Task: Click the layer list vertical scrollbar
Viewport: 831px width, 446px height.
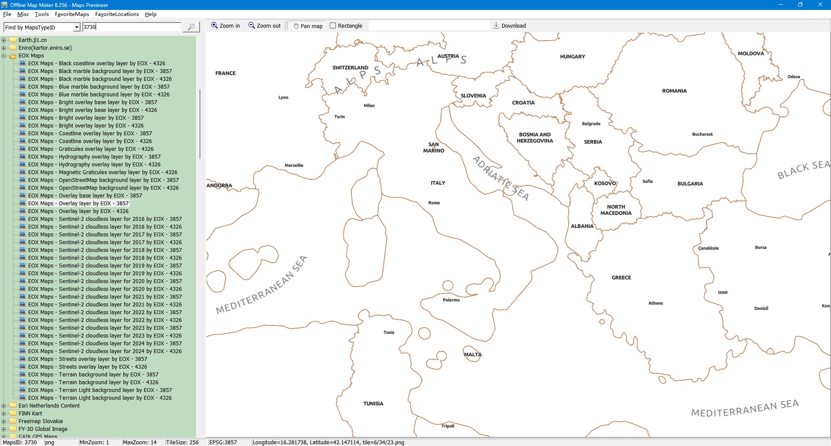Action: [x=200, y=124]
